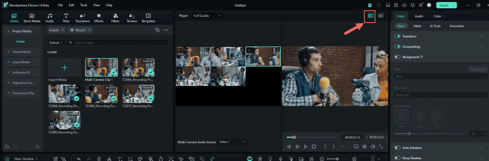Click the cloud upload icon in title bar

[405, 5]
